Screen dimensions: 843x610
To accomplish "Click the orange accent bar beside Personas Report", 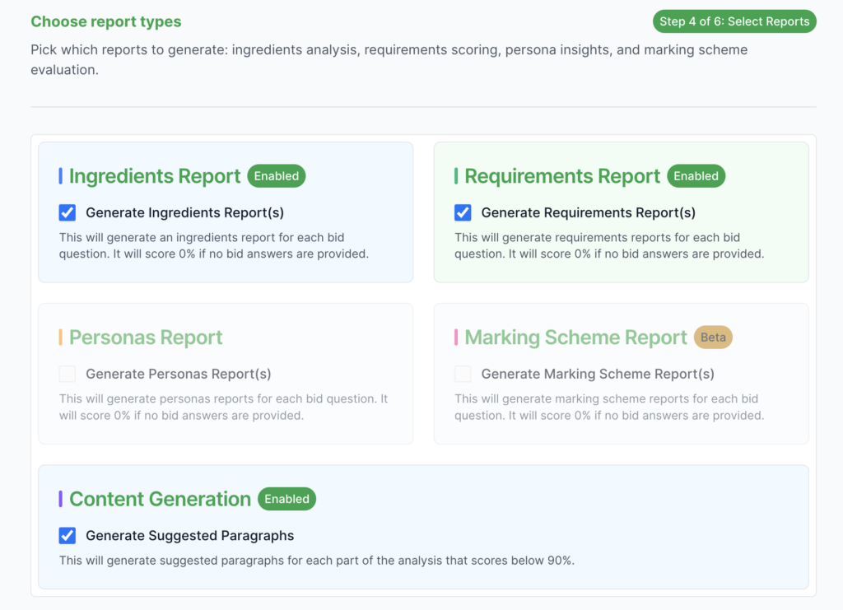I will [61, 338].
